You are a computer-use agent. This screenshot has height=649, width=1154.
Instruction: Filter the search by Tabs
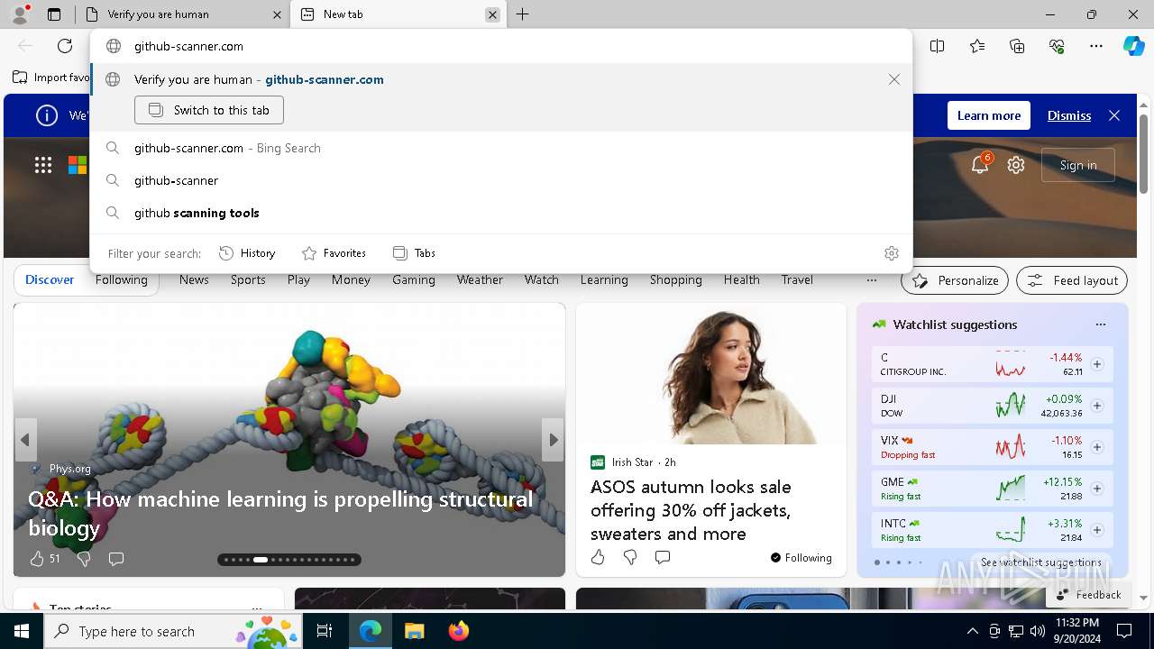415,253
